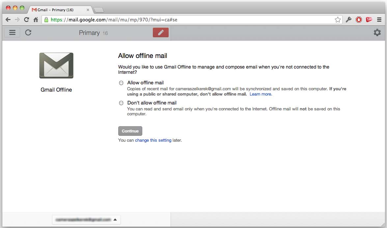Select Don't allow offline mail radio
The height and width of the screenshot is (228, 387).
click(x=121, y=103)
